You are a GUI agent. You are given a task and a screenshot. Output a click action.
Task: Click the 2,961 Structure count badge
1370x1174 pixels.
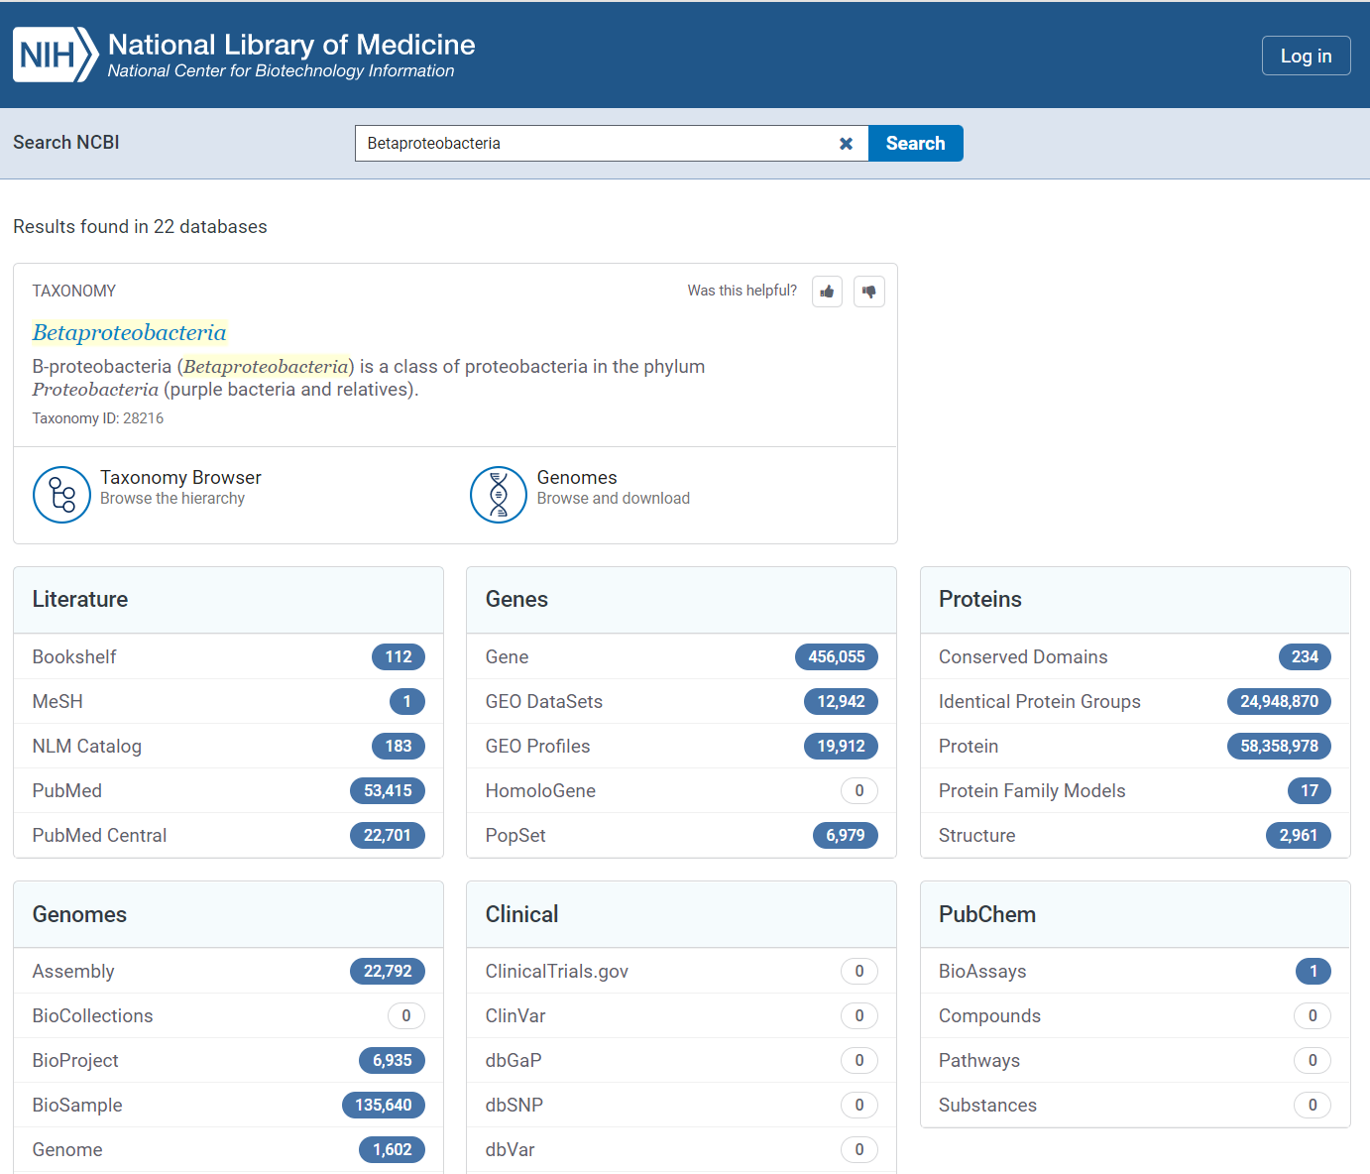pyautogui.click(x=1299, y=835)
